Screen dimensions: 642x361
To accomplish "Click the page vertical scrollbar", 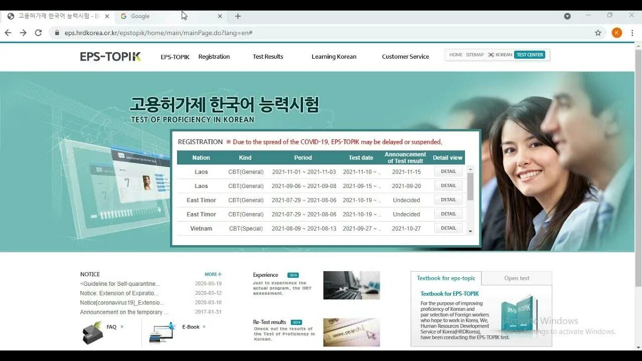I will (x=638, y=168).
